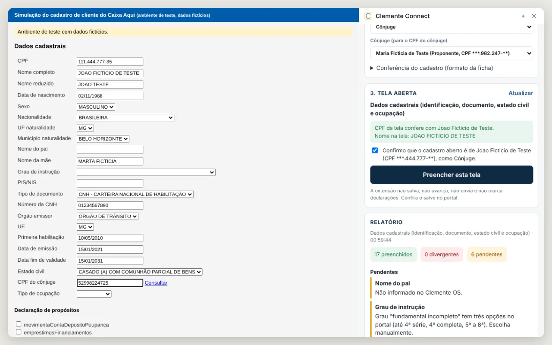Click the Nome completo field
The width and height of the screenshot is (552, 345).
coord(110,73)
